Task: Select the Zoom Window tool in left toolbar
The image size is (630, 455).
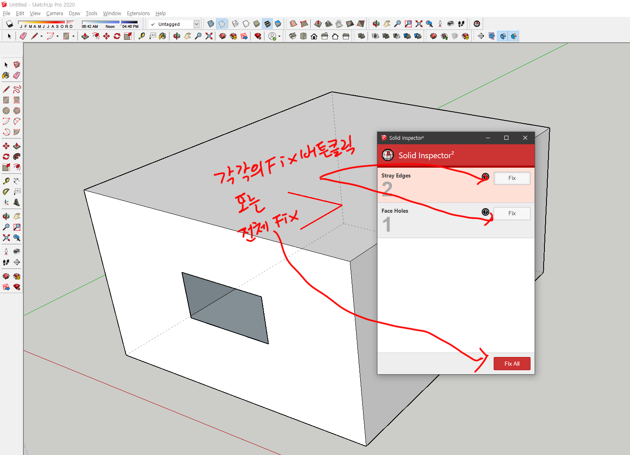Action: click(17, 227)
